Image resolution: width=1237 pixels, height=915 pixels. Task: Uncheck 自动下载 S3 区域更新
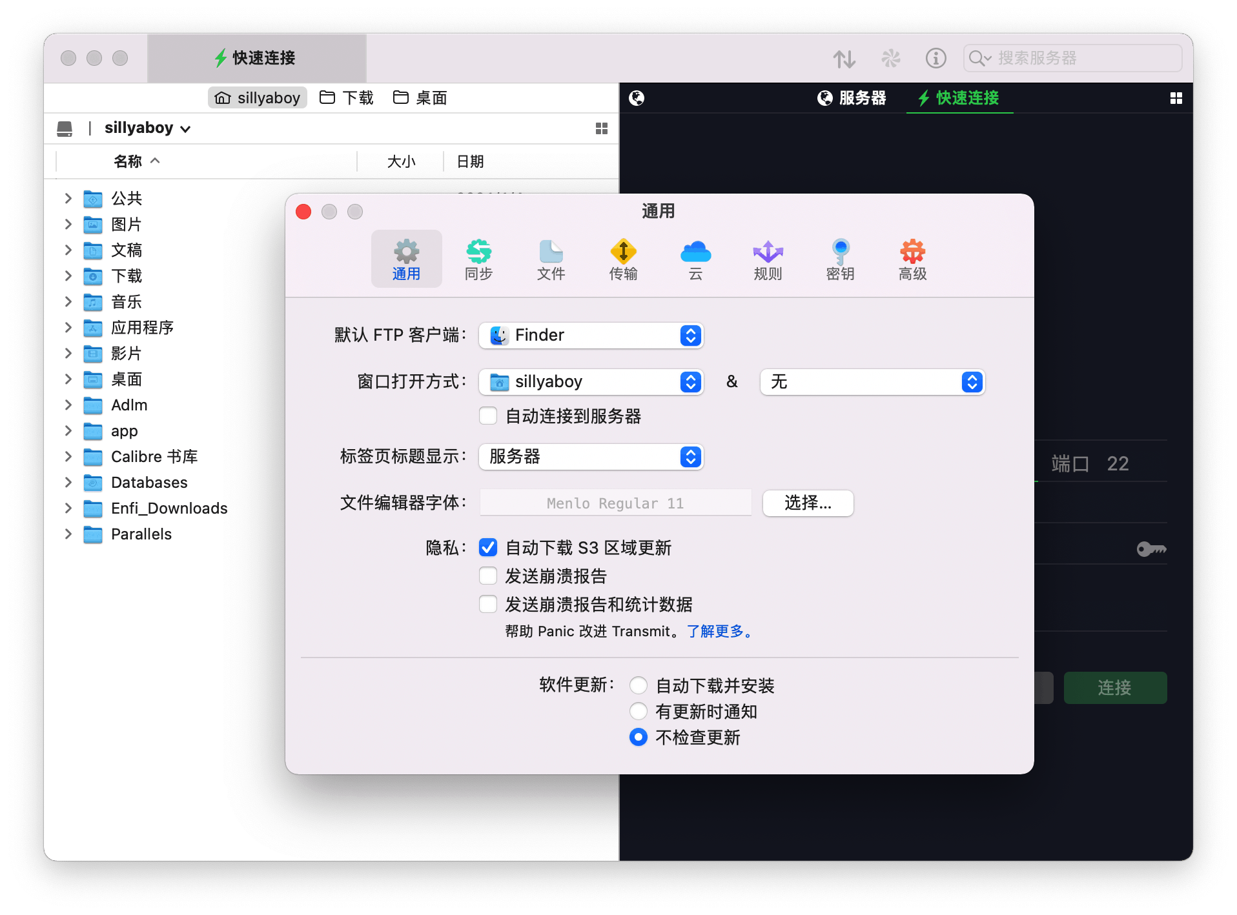488,548
